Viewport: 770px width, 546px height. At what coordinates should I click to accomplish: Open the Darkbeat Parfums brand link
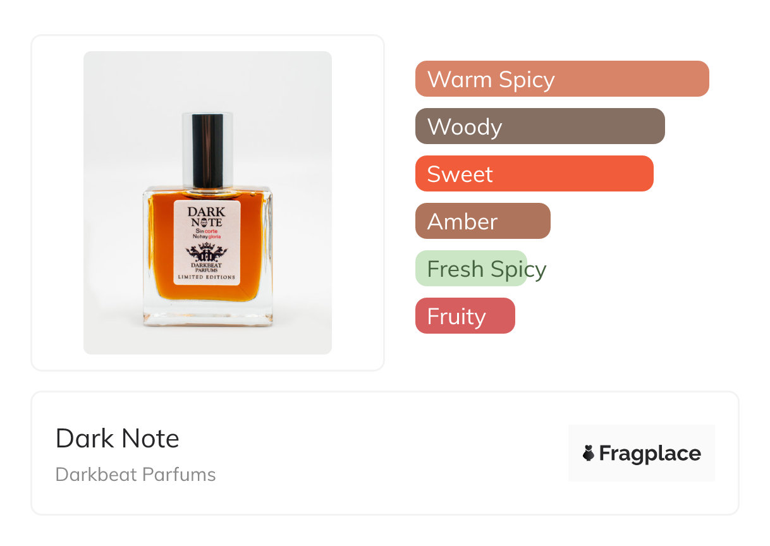[x=136, y=475]
